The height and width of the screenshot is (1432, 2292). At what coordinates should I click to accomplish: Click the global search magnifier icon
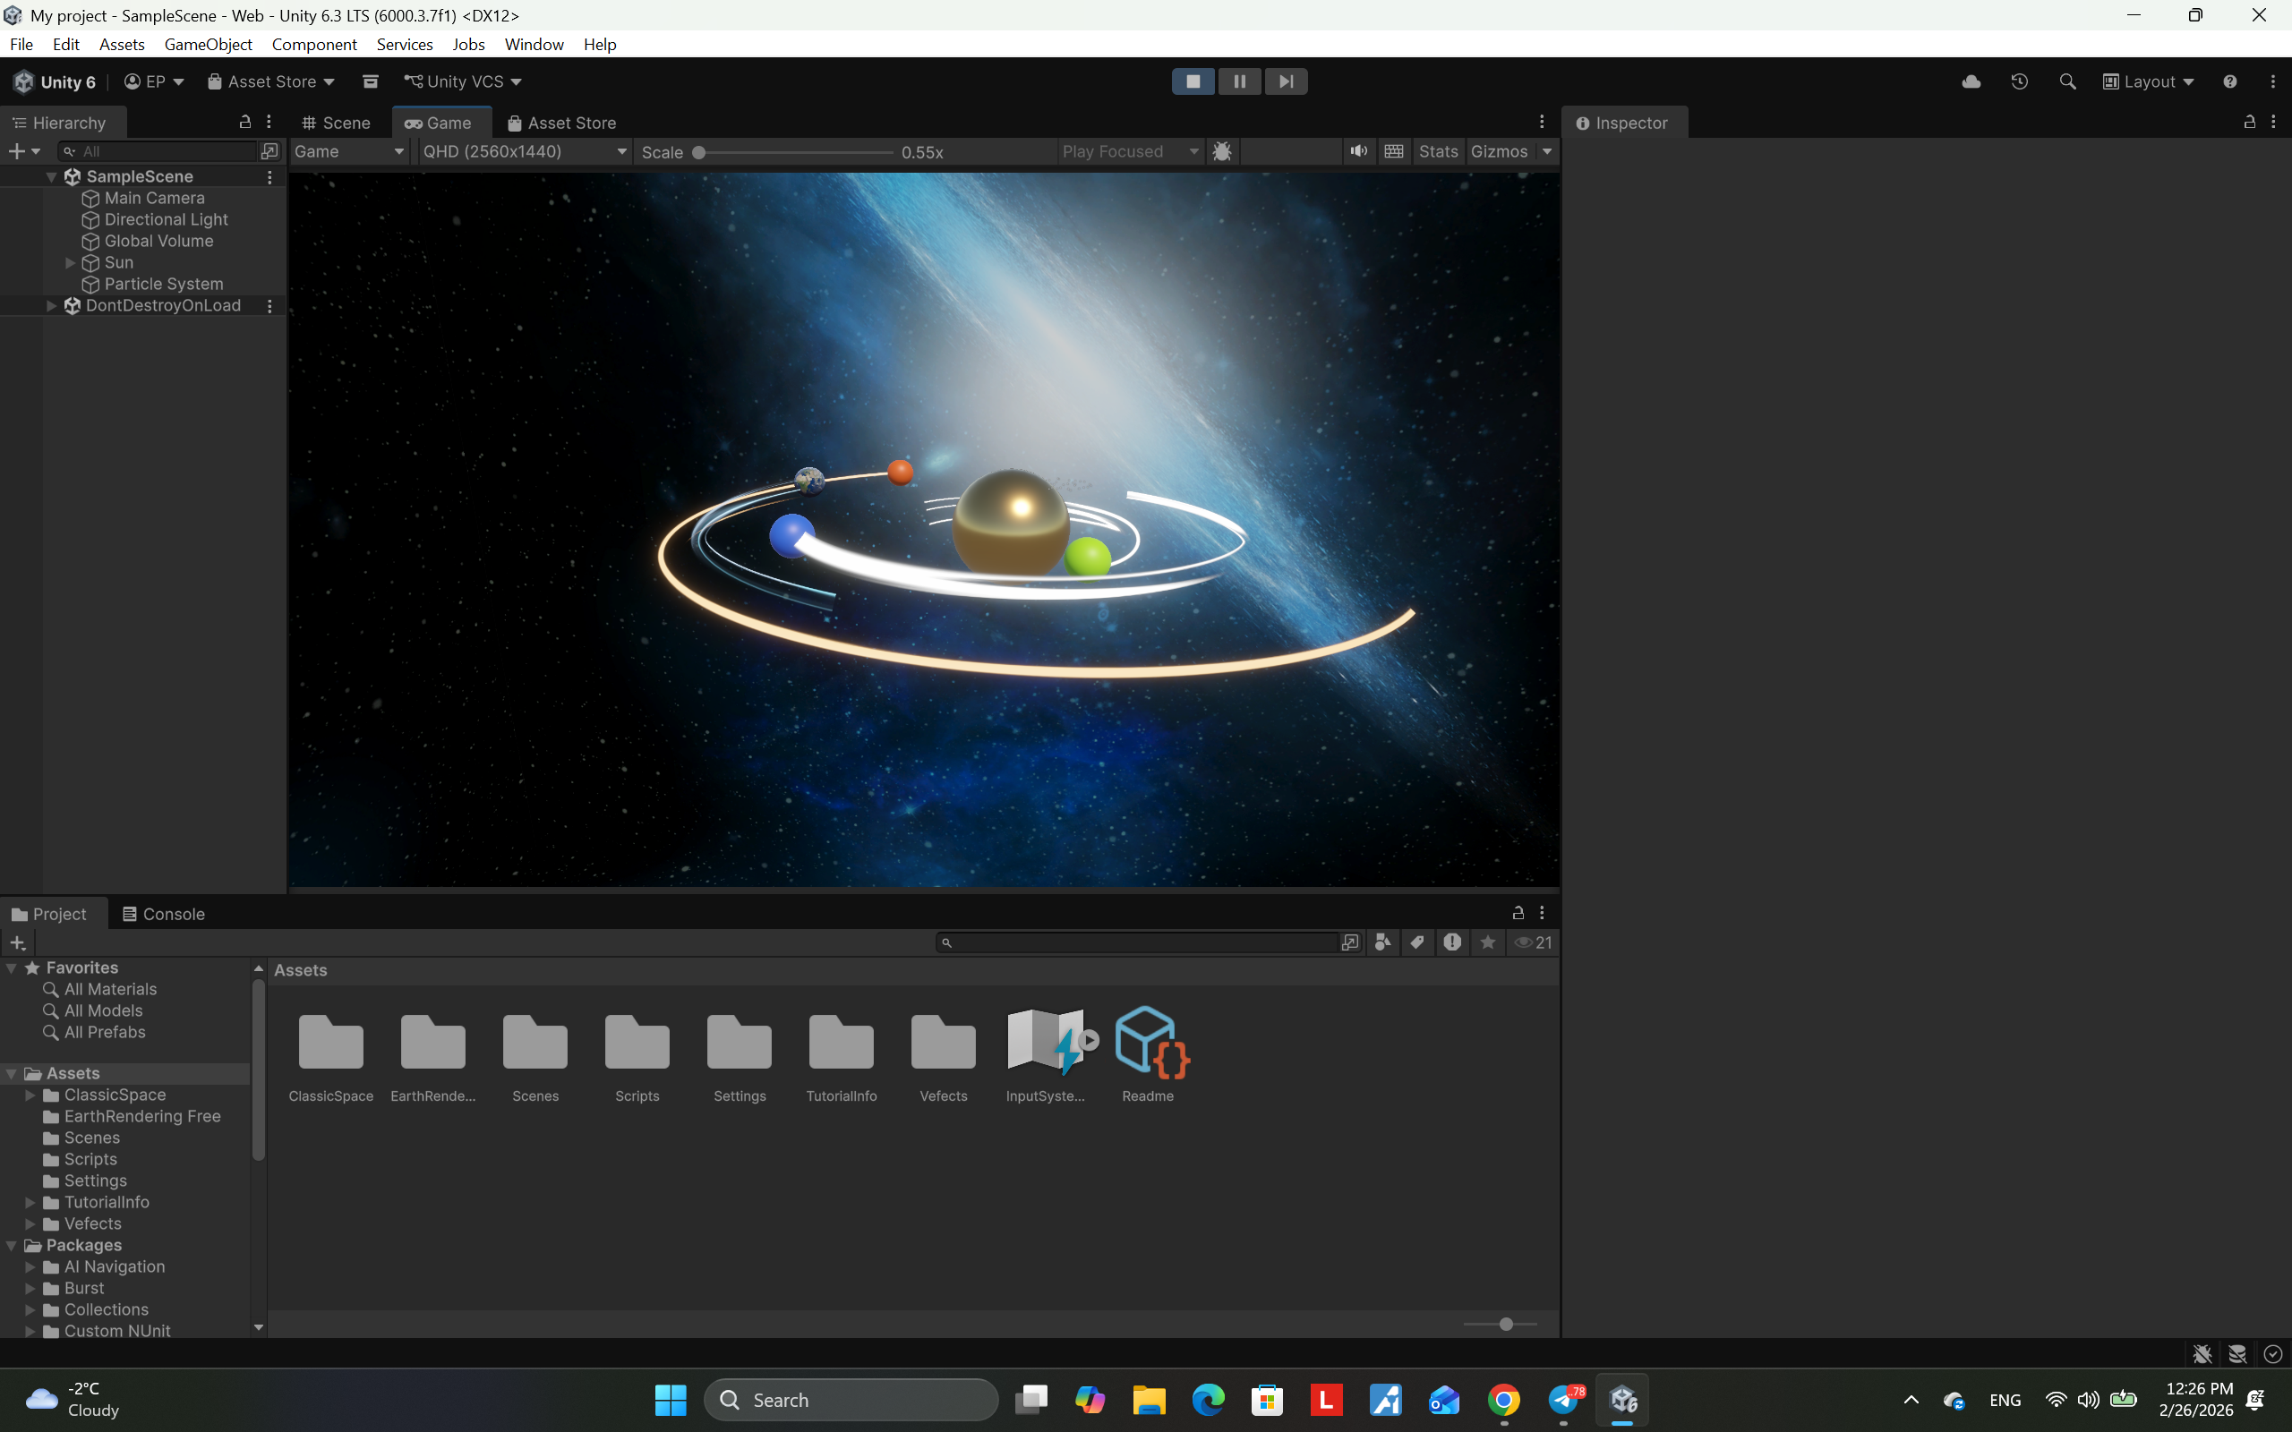pos(2067,81)
